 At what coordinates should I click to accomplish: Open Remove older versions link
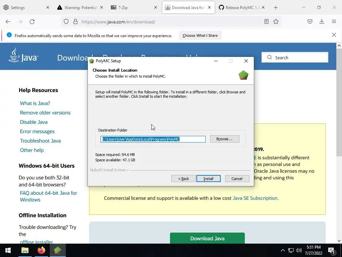pyautogui.click(x=45, y=113)
